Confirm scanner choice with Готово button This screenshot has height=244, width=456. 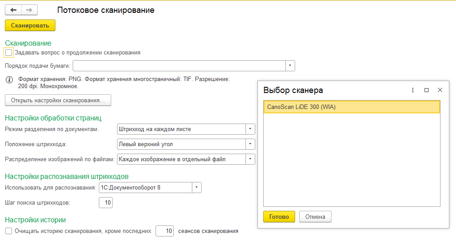pos(279,217)
